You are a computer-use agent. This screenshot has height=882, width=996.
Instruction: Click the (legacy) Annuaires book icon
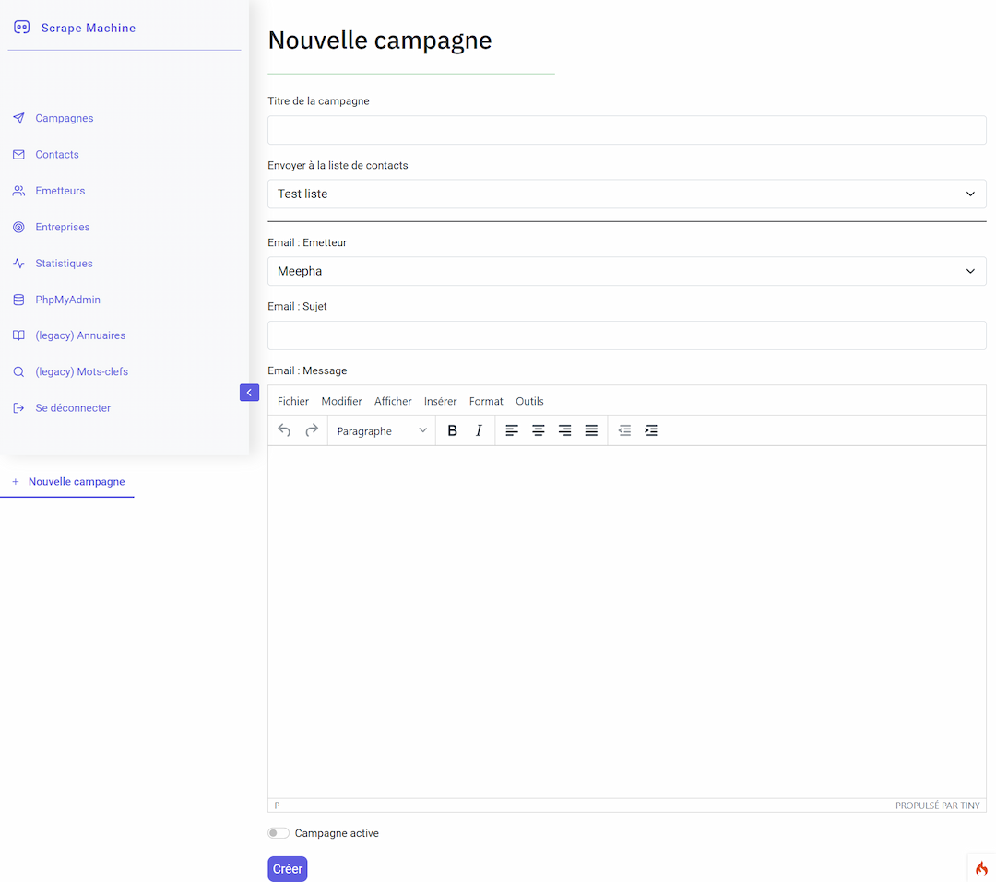tap(19, 335)
